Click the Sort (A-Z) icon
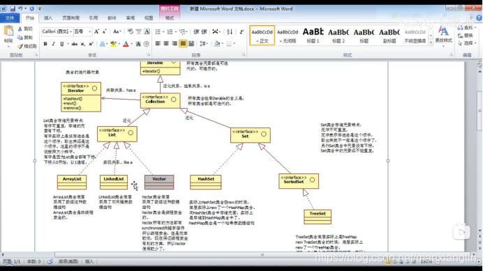Viewport: 483px width, 271px height. click(x=230, y=31)
